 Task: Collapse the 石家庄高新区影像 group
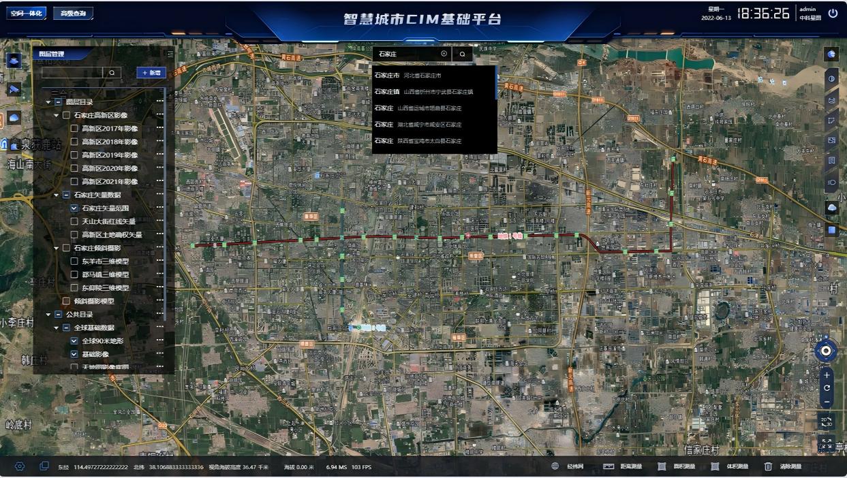[x=57, y=115]
